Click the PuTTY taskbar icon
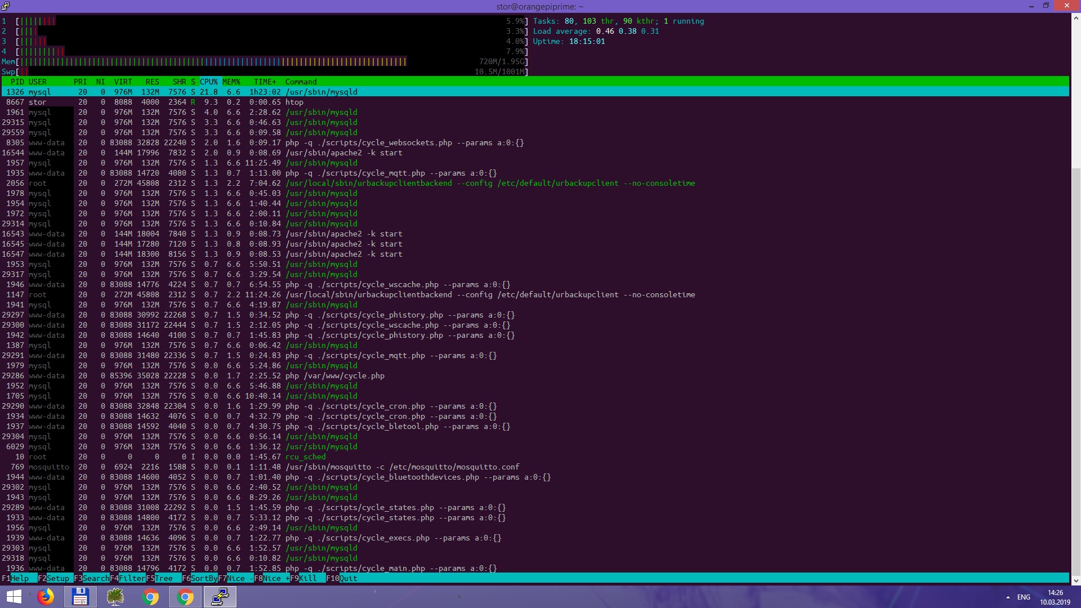The height and width of the screenshot is (608, 1081). tap(220, 597)
